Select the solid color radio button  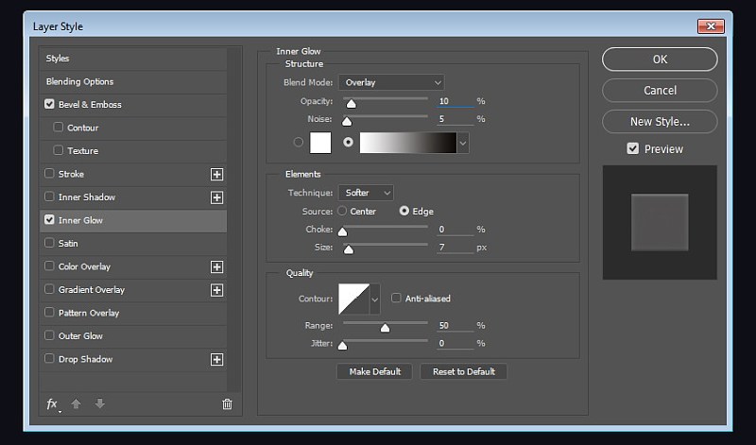299,142
